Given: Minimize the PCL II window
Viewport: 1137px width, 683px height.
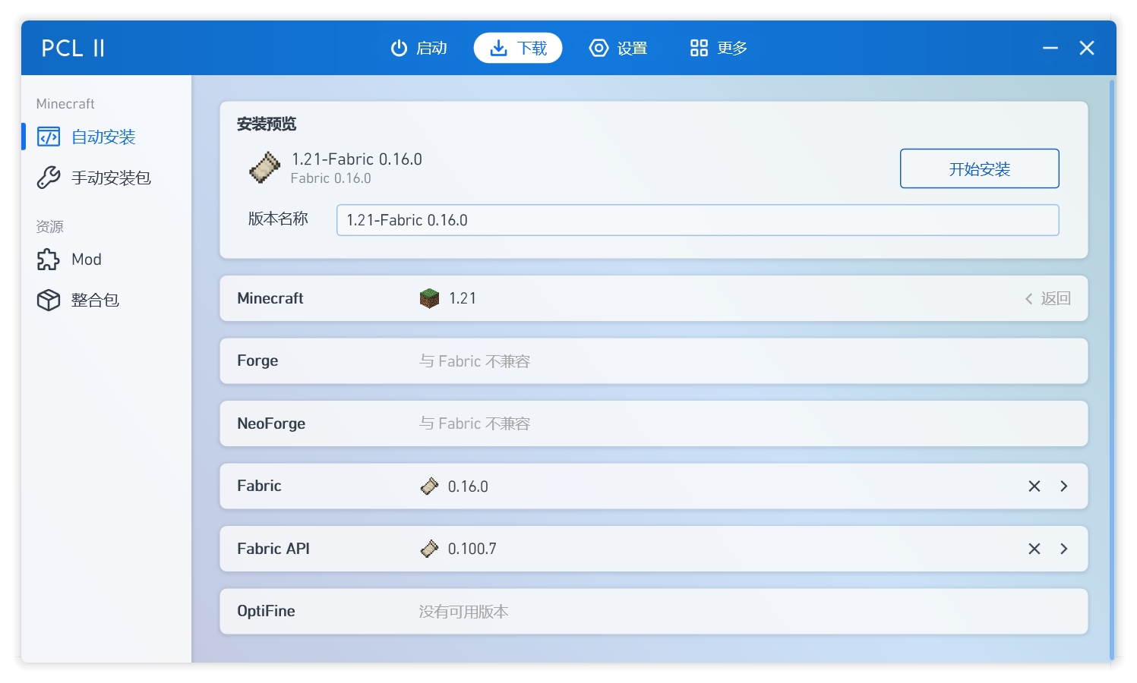Looking at the screenshot, I should pos(1050,48).
